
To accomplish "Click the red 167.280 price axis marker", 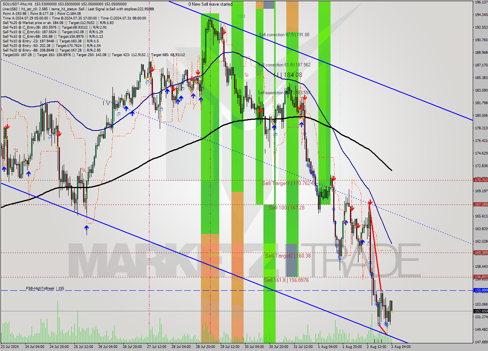I will pos(480,204).
